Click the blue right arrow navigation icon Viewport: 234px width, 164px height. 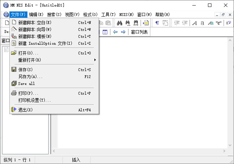(123, 32)
